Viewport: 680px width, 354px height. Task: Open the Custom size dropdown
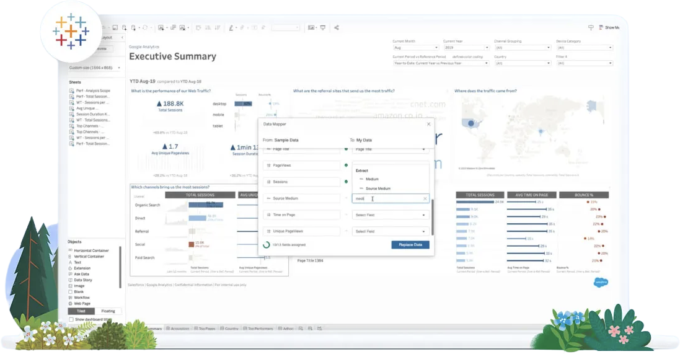(95, 68)
